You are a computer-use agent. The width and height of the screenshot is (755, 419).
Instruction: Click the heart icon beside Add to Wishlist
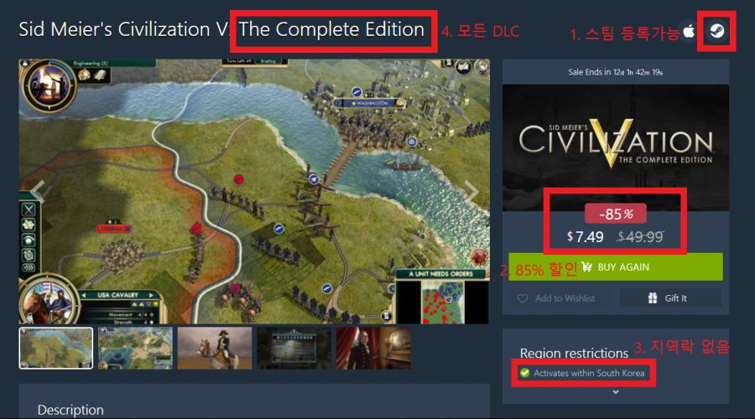[x=523, y=298]
